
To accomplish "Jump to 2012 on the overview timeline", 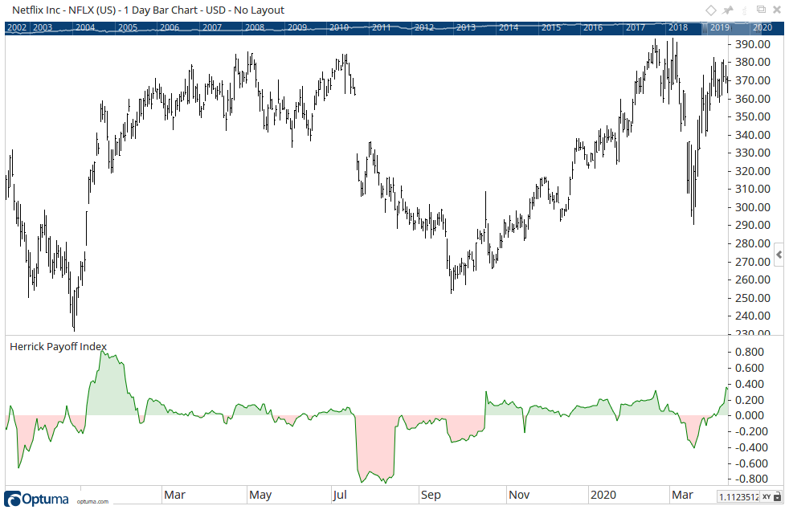I will [424, 27].
